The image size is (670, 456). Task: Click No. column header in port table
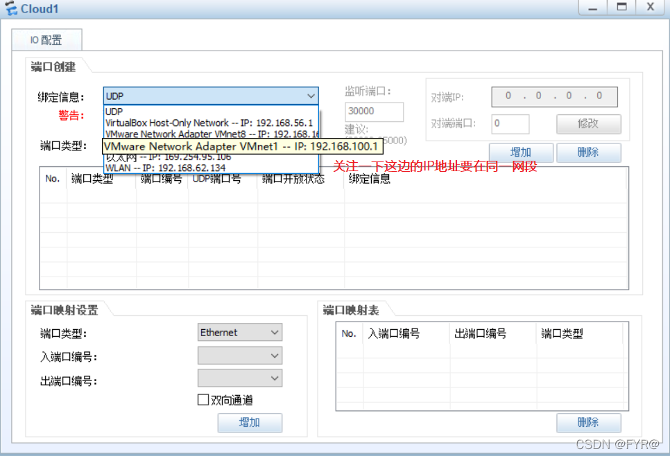53,179
